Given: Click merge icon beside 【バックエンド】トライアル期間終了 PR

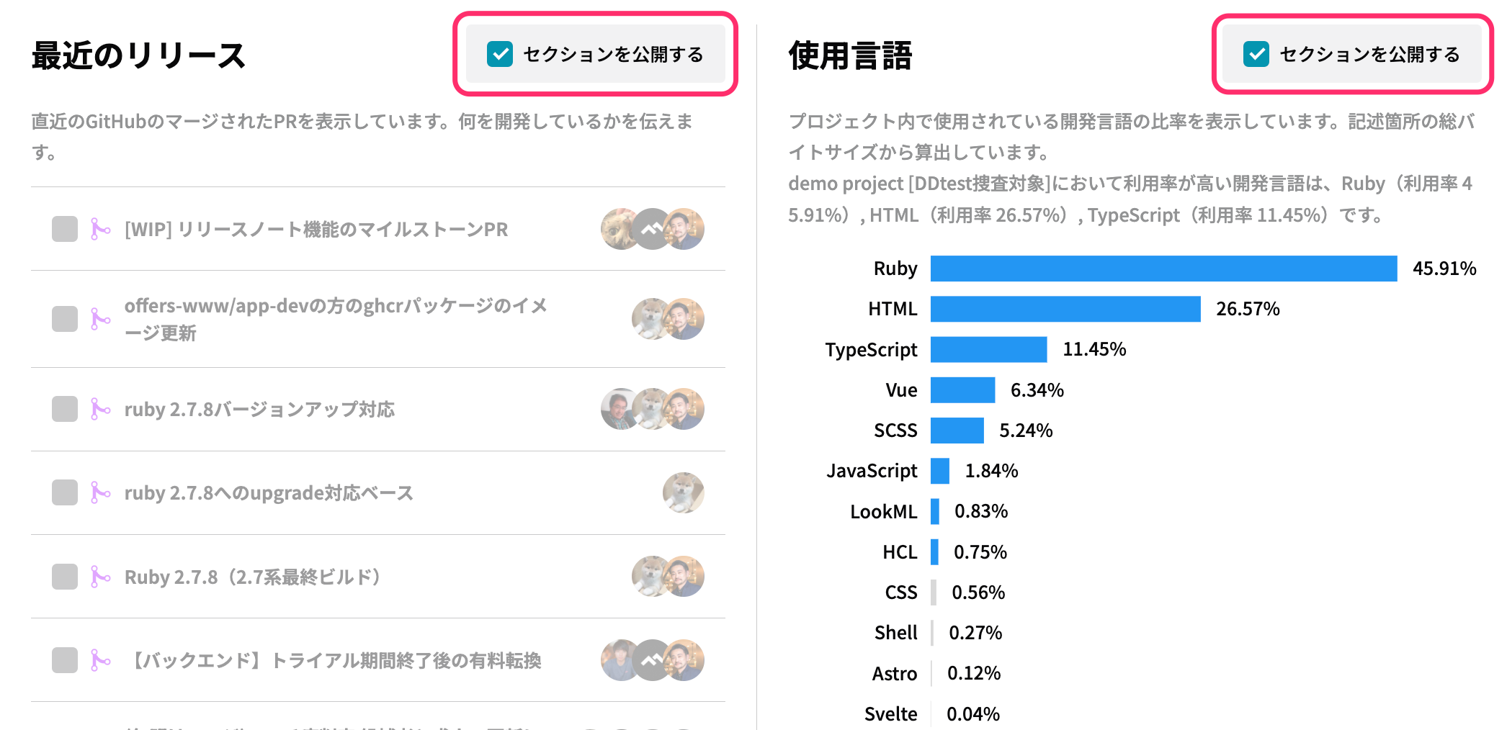Looking at the screenshot, I should pos(100,660).
